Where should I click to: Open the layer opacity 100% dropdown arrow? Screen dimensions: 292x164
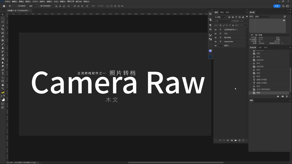click(246, 21)
